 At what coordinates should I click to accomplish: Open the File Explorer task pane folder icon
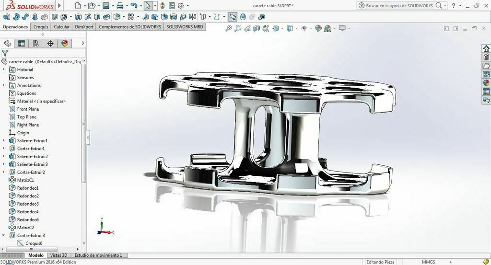point(486,66)
